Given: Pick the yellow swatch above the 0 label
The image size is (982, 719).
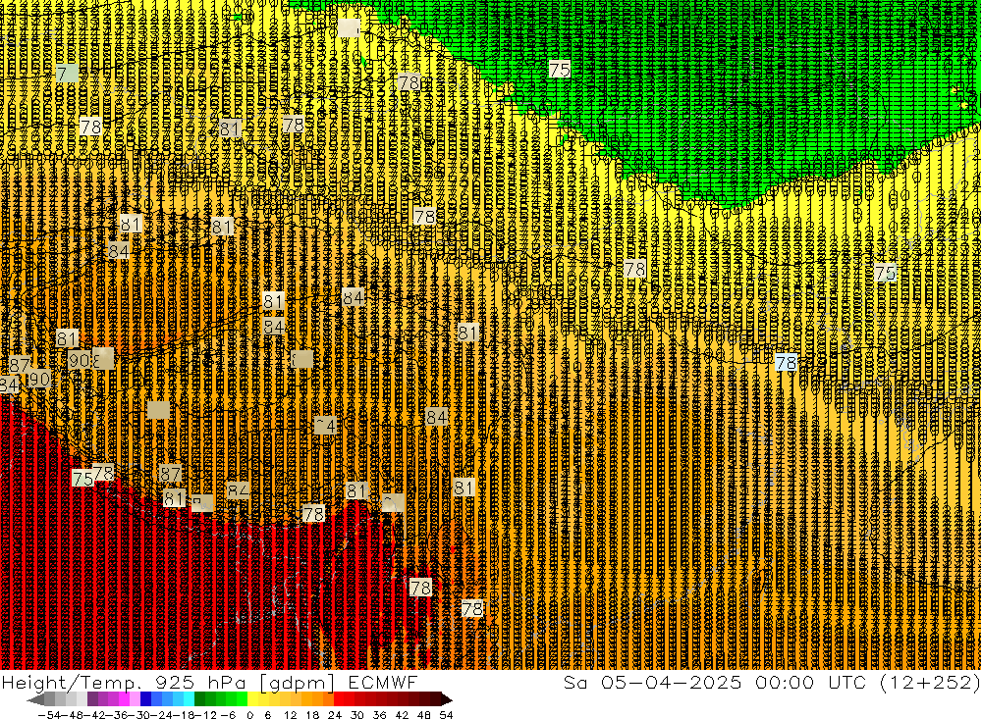Looking at the screenshot, I should click(x=252, y=699).
